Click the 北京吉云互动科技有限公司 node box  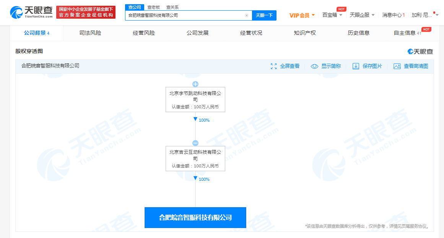coord(195,159)
